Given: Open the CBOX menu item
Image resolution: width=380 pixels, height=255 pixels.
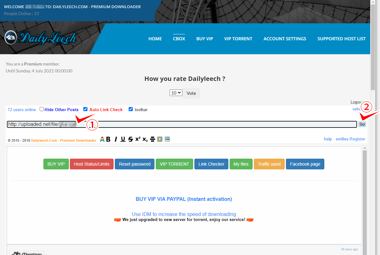Looking at the screenshot, I should (179, 39).
